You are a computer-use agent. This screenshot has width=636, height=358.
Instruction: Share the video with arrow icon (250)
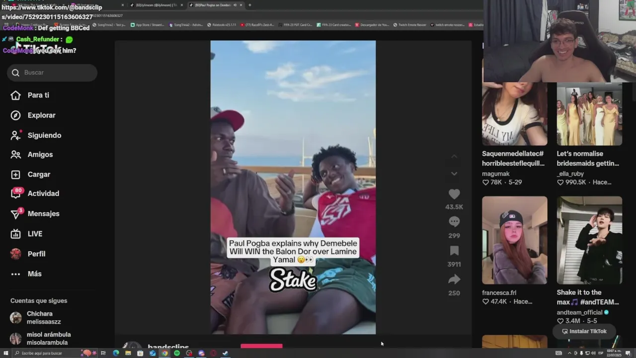(454, 279)
